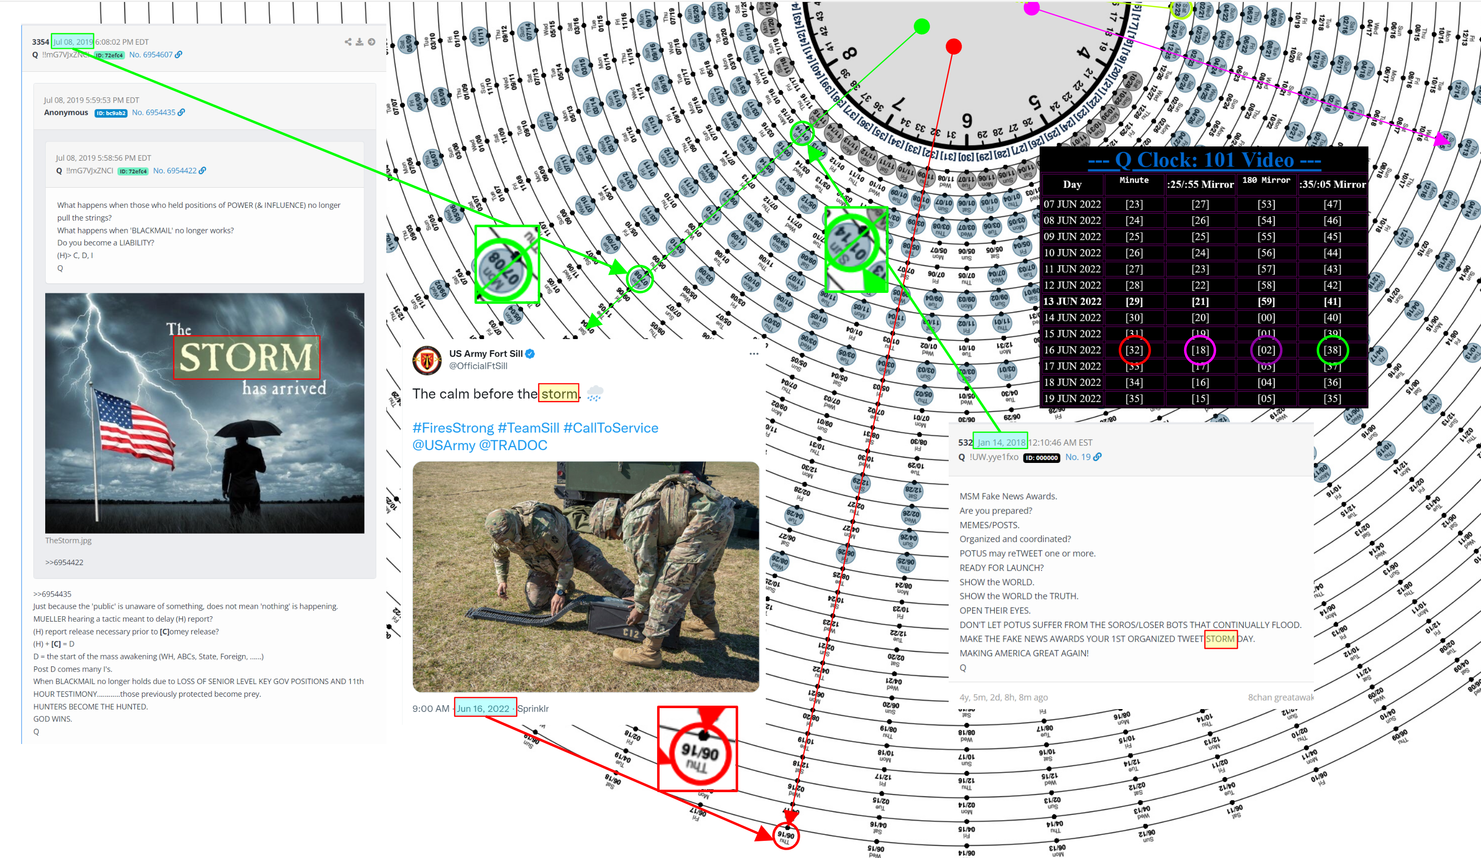
Task: Click the ID: bc9ab2 badge
Action: [111, 113]
